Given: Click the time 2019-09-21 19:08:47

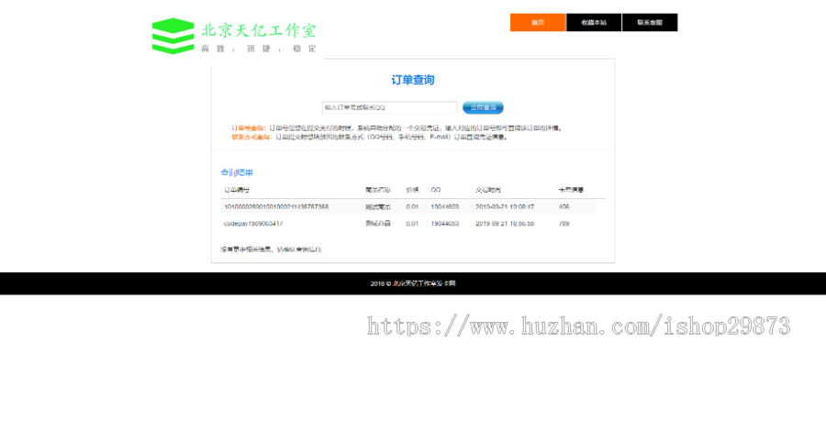Looking at the screenshot, I should (x=505, y=207).
